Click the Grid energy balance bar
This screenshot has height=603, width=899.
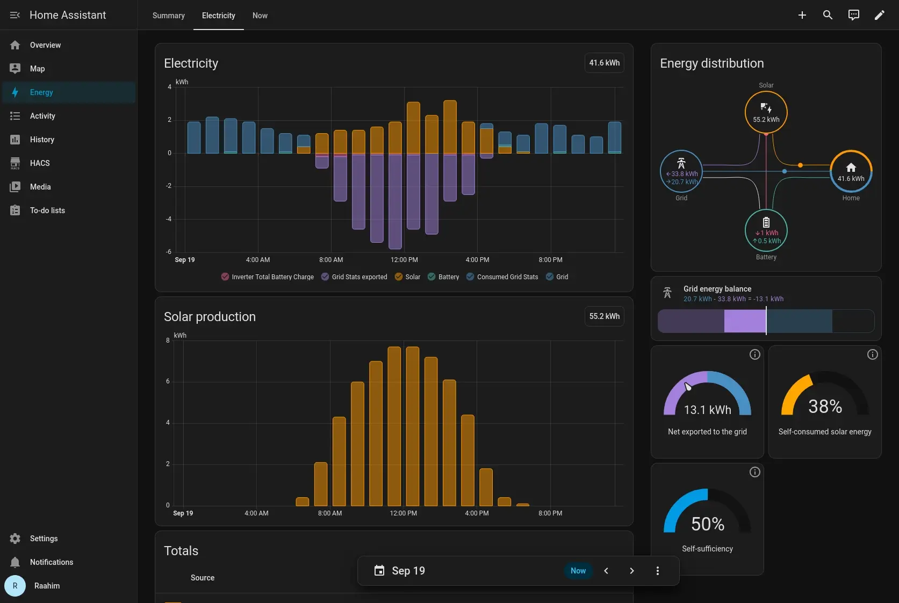click(x=766, y=321)
